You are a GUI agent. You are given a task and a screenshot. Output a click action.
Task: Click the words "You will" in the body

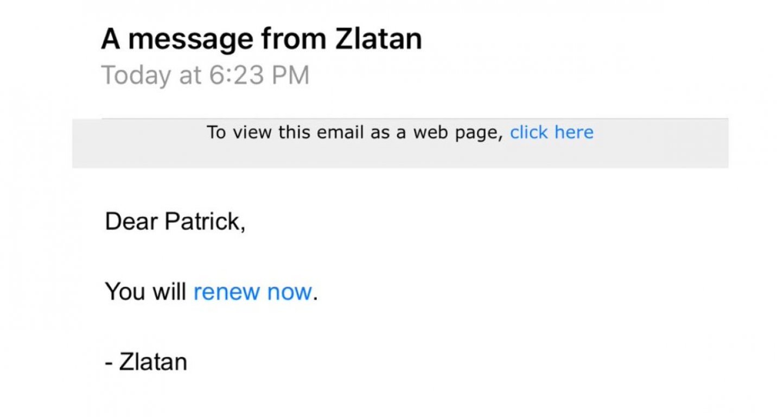pyautogui.click(x=145, y=292)
